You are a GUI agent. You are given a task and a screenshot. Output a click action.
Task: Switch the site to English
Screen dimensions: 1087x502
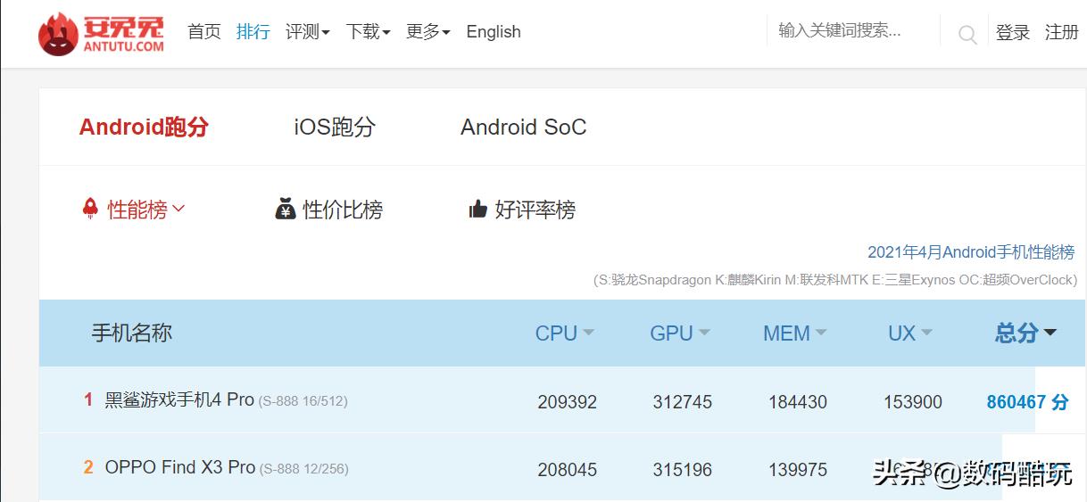pyautogui.click(x=494, y=31)
